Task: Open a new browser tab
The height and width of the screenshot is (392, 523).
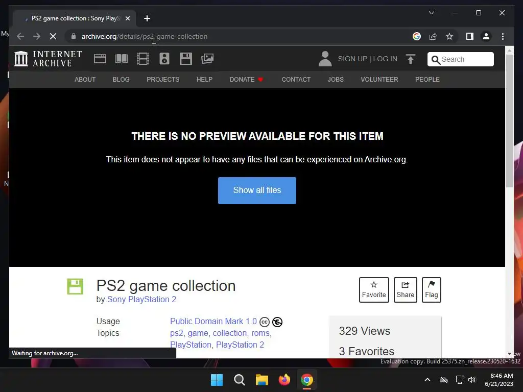Action: [147, 18]
